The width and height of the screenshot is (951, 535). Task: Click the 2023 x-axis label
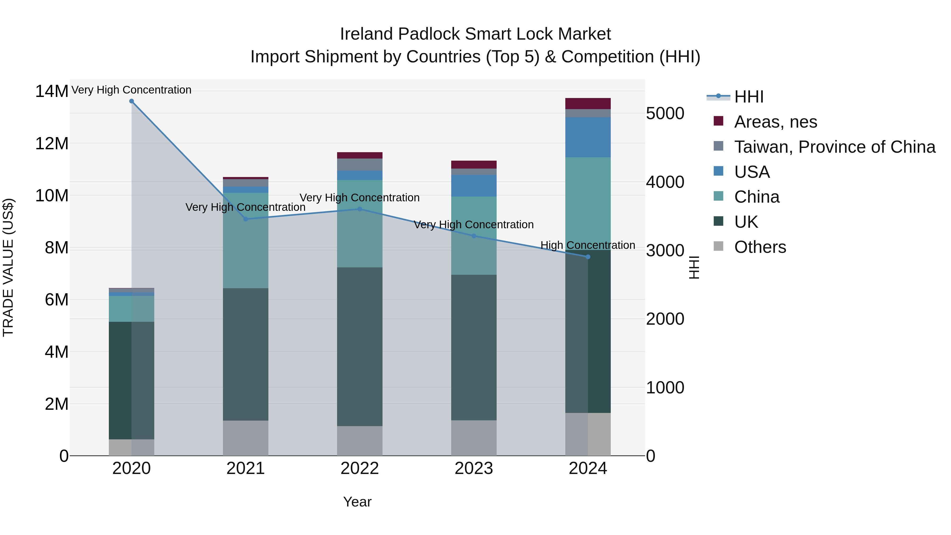tap(474, 468)
